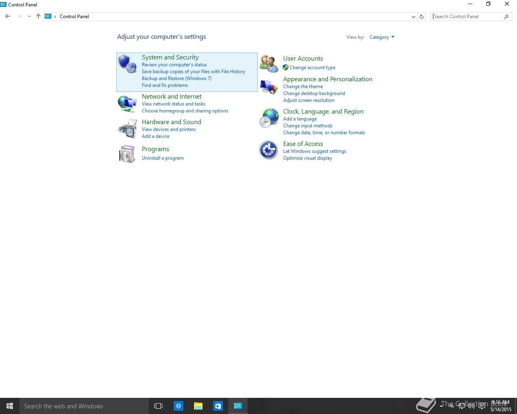The image size is (517, 414).
Task: Open the Hardware and Sound printer icon
Action: coord(127,129)
